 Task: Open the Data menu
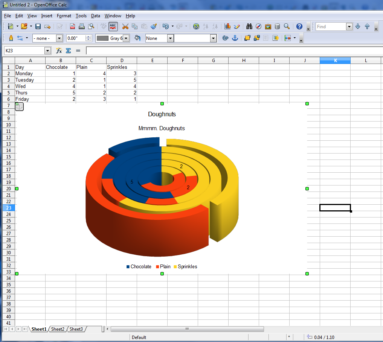pyautogui.click(x=96, y=16)
